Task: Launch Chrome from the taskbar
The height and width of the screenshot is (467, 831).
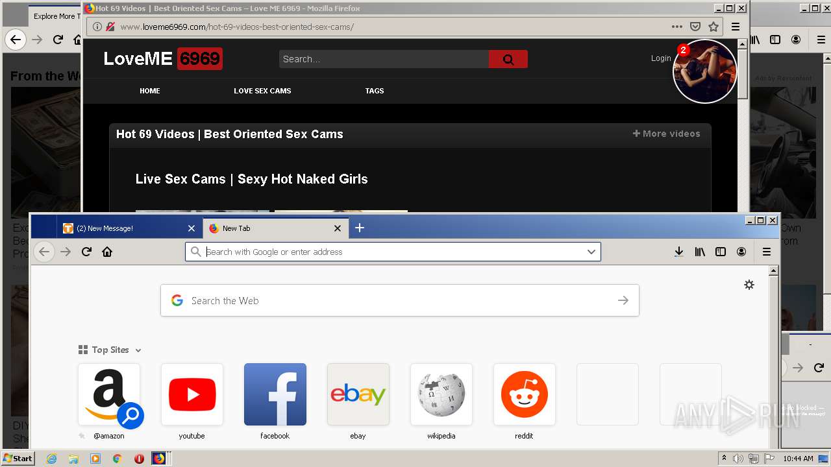Action: click(117, 459)
